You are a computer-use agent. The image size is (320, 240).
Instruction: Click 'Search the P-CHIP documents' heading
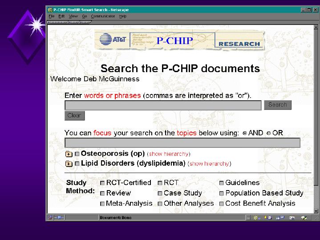tap(180, 69)
